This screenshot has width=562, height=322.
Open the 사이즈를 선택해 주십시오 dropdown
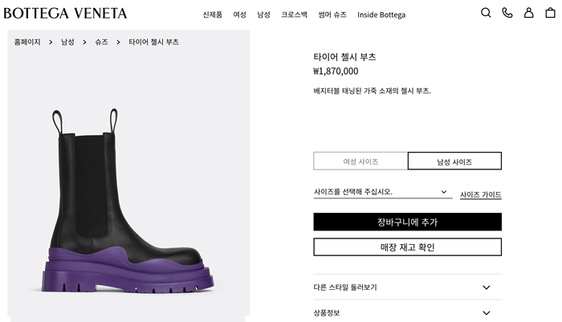[381, 193]
